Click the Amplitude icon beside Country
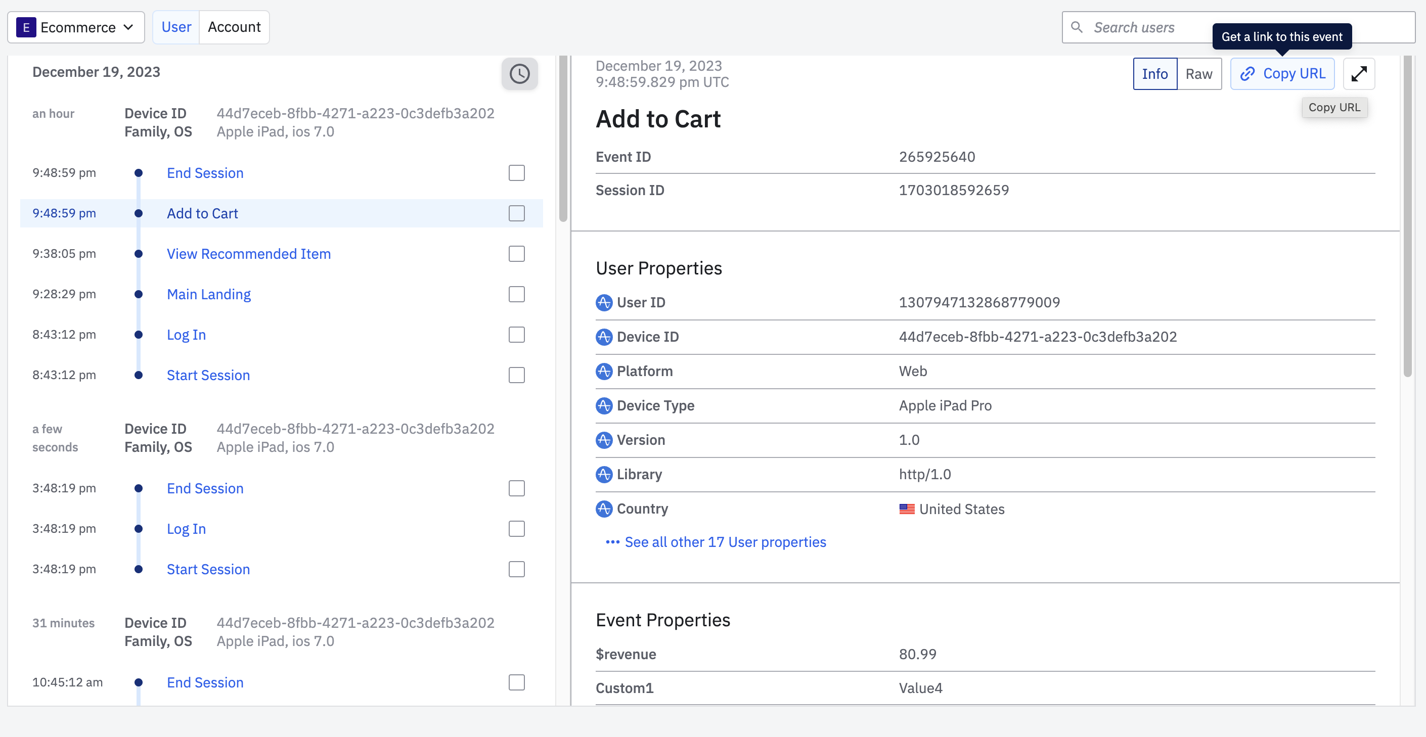 [603, 509]
